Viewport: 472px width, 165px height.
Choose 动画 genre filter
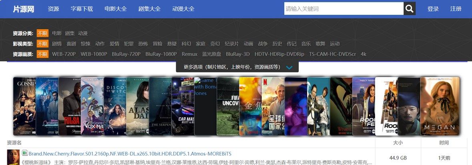[x=249, y=44]
